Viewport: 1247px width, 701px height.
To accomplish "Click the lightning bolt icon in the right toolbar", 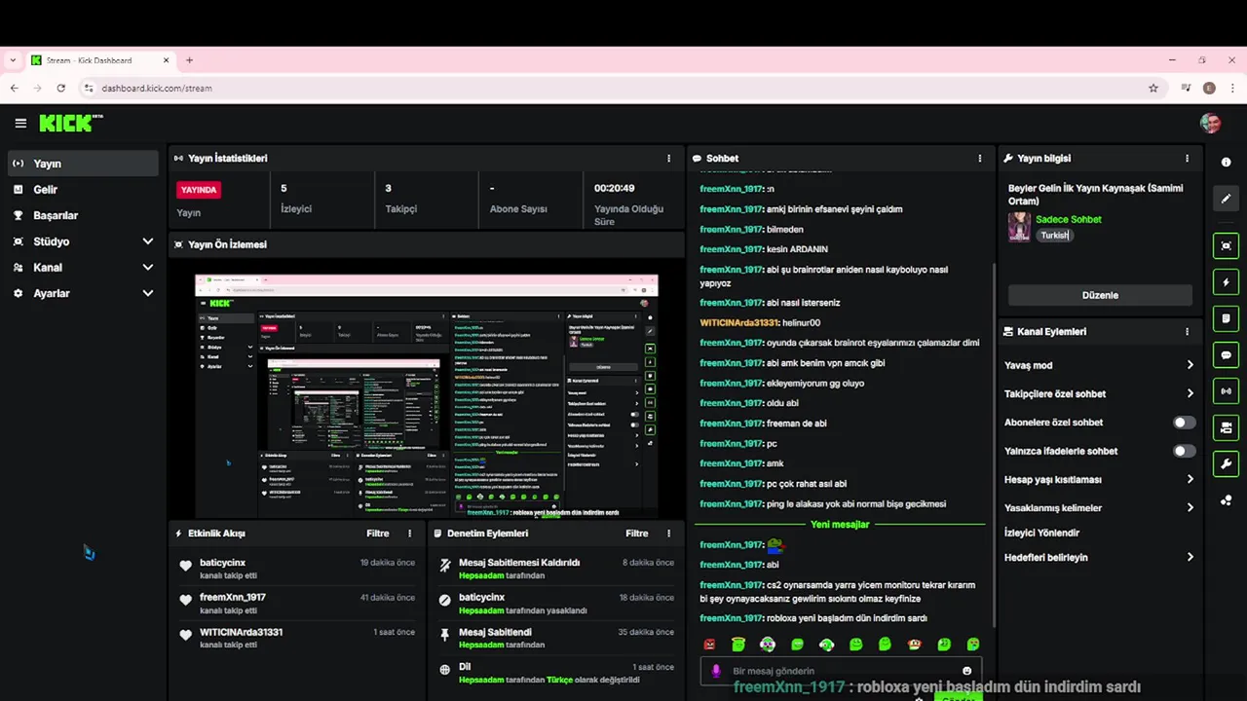I will point(1226,282).
